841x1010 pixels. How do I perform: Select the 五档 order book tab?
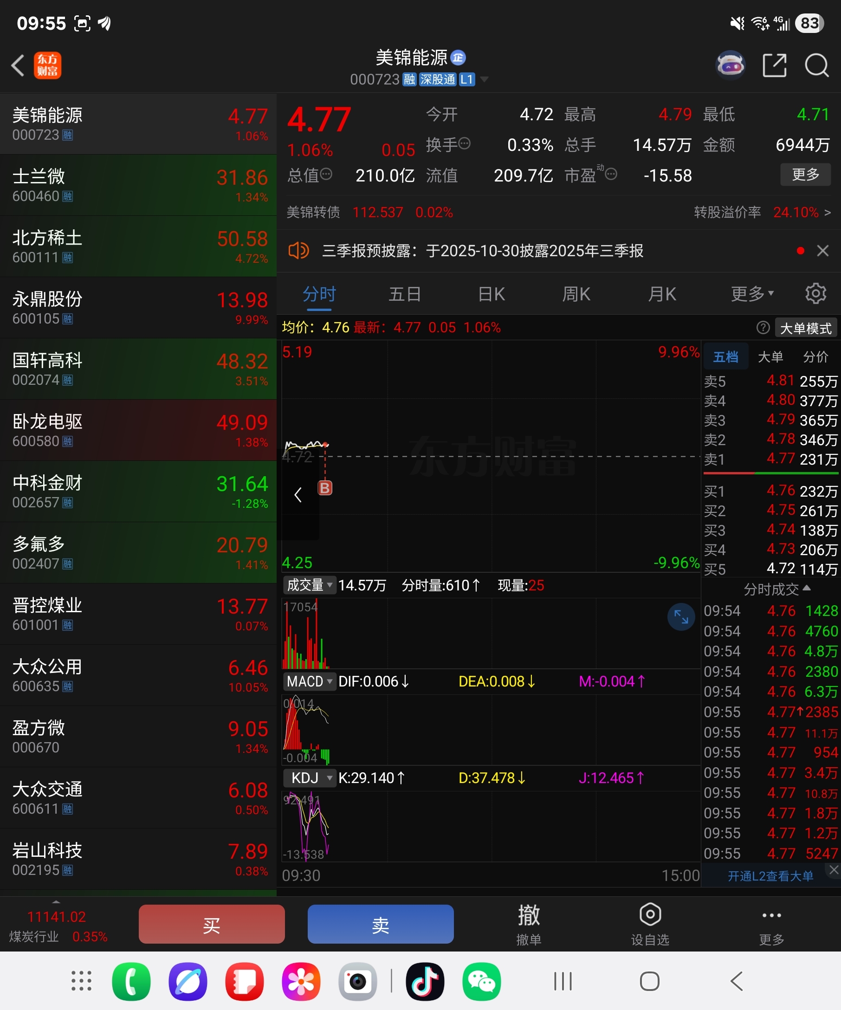pyautogui.click(x=725, y=357)
